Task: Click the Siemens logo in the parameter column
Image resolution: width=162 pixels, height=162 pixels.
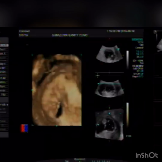Action: tap(137, 40)
